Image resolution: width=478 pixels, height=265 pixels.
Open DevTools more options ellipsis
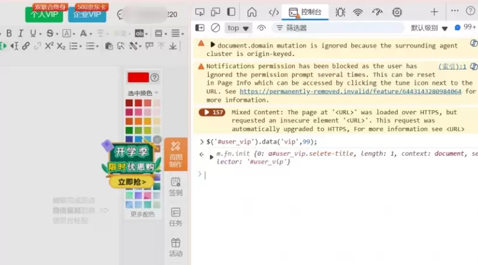coord(455,11)
